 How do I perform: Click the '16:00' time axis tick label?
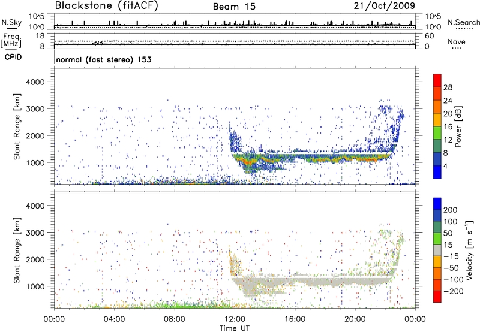click(295, 319)
